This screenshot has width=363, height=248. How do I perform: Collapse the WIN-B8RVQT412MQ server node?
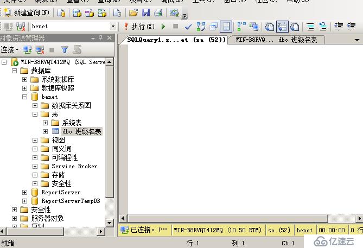coord(4,62)
